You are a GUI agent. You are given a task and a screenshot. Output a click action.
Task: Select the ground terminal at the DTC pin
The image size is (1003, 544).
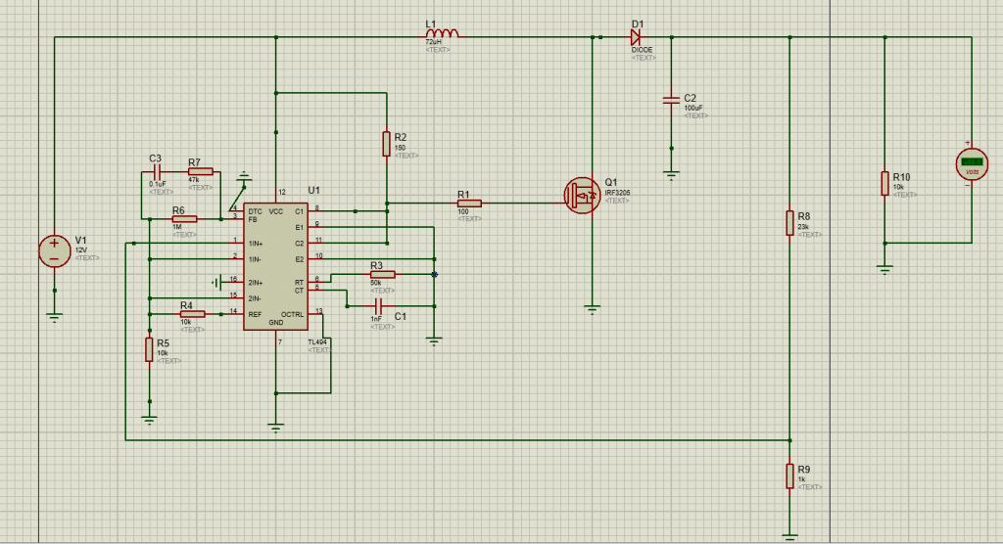click(244, 176)
